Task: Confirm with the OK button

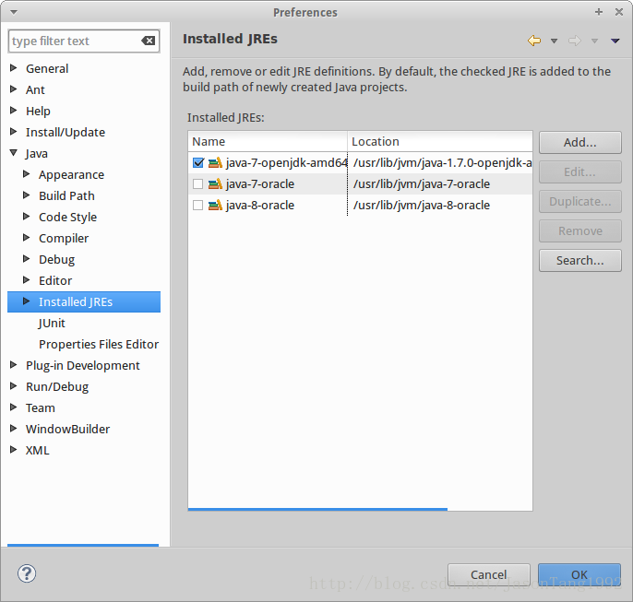Action: (579, 574)
